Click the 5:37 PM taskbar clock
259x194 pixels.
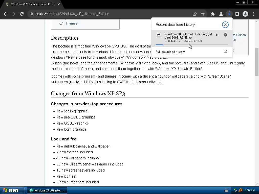(x=250, y=190)
